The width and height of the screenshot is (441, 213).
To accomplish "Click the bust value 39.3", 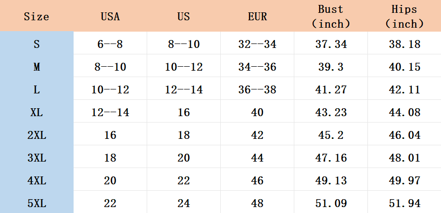I will pos(331,67).
